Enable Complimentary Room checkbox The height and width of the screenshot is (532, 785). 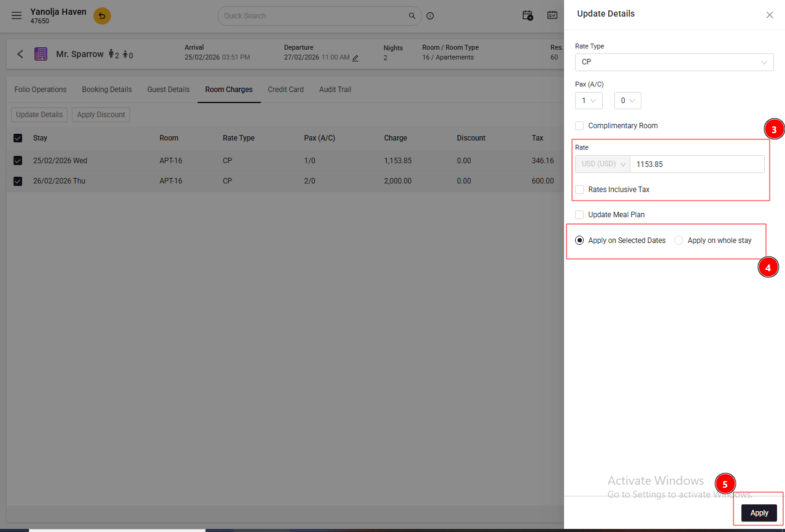(x=579, y=126)
